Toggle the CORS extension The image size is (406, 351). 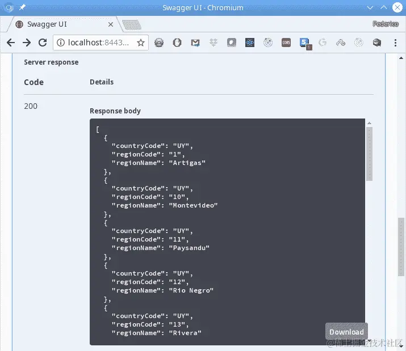[286, 43]
